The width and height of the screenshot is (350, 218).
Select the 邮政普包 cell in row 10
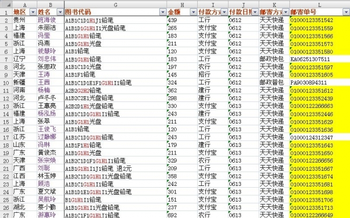(274, 83)
